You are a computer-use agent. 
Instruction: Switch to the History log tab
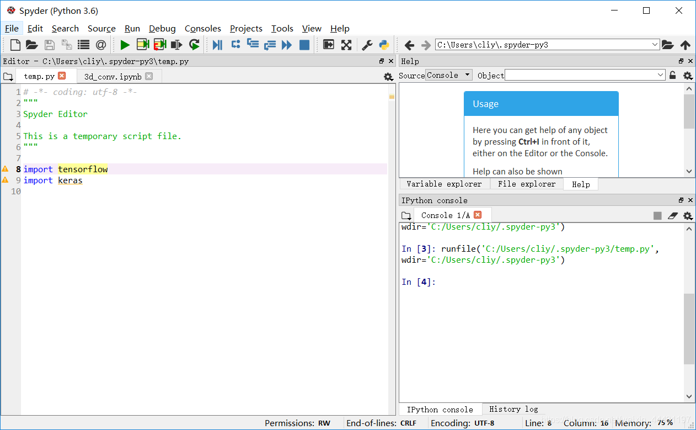513,409
